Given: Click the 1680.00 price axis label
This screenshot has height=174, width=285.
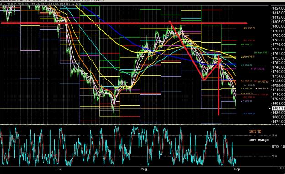Looking at the screenshot, I should (x=279, y=117).
